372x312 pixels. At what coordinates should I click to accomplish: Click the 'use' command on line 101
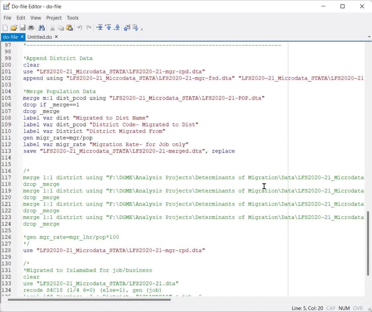pyautogui.click(x=28, y=72)
